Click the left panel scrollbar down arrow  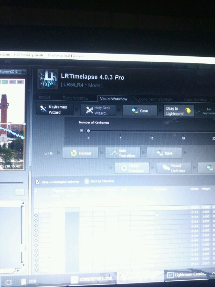tap(23, 265)
